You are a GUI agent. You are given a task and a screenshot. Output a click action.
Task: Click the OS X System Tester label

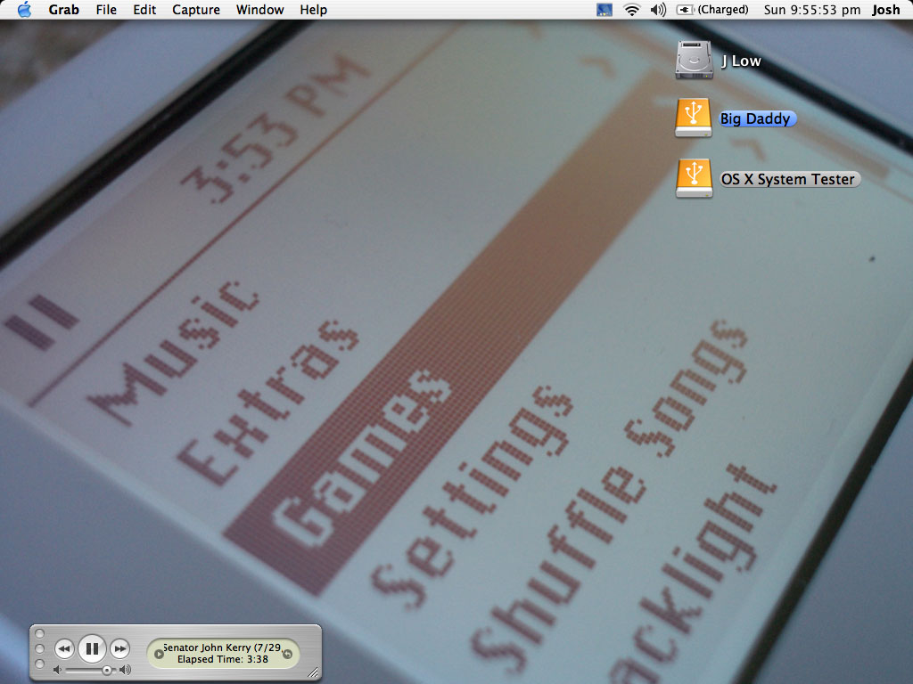[x=788, y=179]
